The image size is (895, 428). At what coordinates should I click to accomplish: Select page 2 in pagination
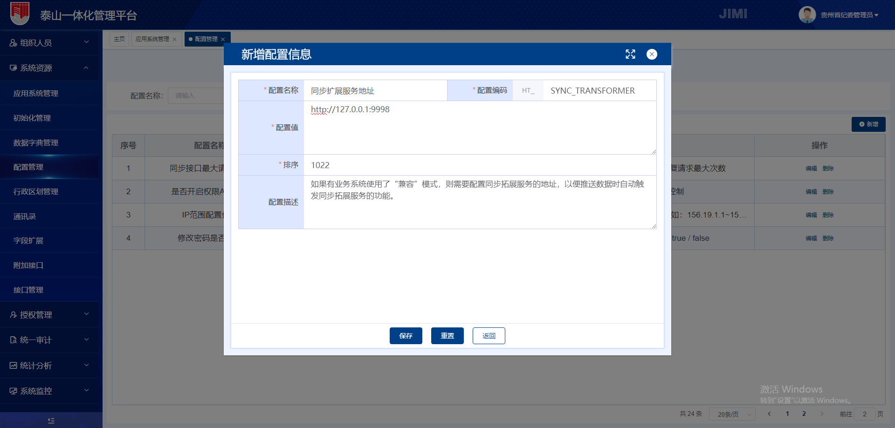pyautogui.click(x=804, y=414)
